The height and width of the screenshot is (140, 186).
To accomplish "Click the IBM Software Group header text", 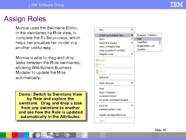I will tap(48, 5).
